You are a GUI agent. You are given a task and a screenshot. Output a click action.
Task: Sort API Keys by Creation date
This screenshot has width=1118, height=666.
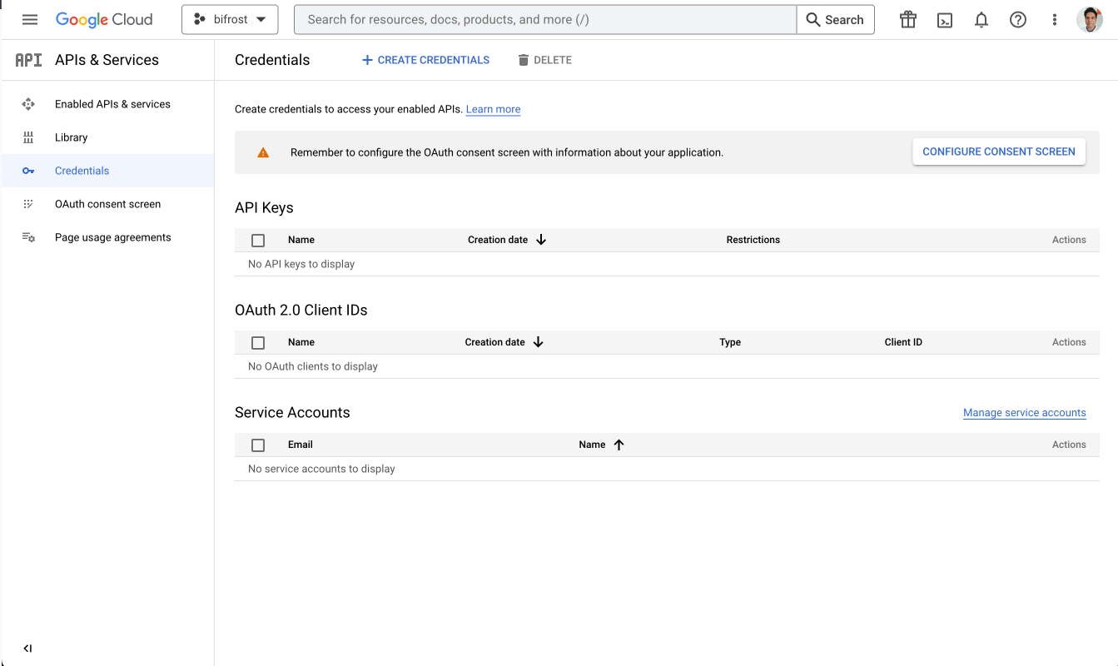click(498, 240)
